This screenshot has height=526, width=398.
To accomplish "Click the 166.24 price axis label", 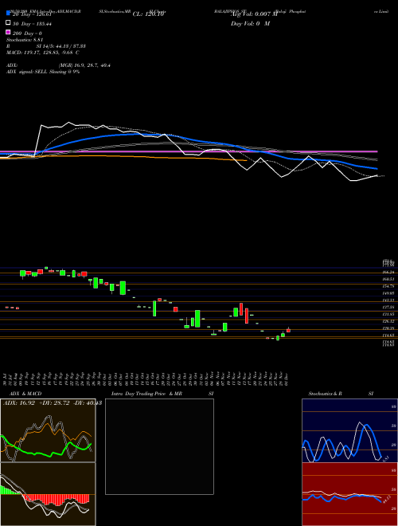I will (388, 273).
